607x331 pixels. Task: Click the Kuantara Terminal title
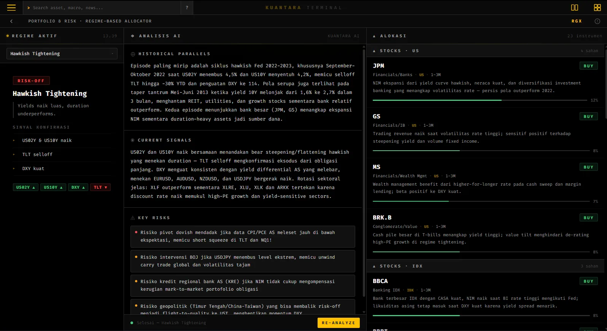303,8
